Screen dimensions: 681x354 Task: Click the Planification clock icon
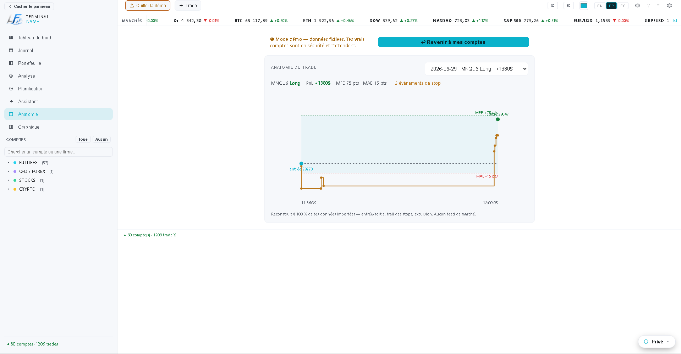(x=11, y=89)
